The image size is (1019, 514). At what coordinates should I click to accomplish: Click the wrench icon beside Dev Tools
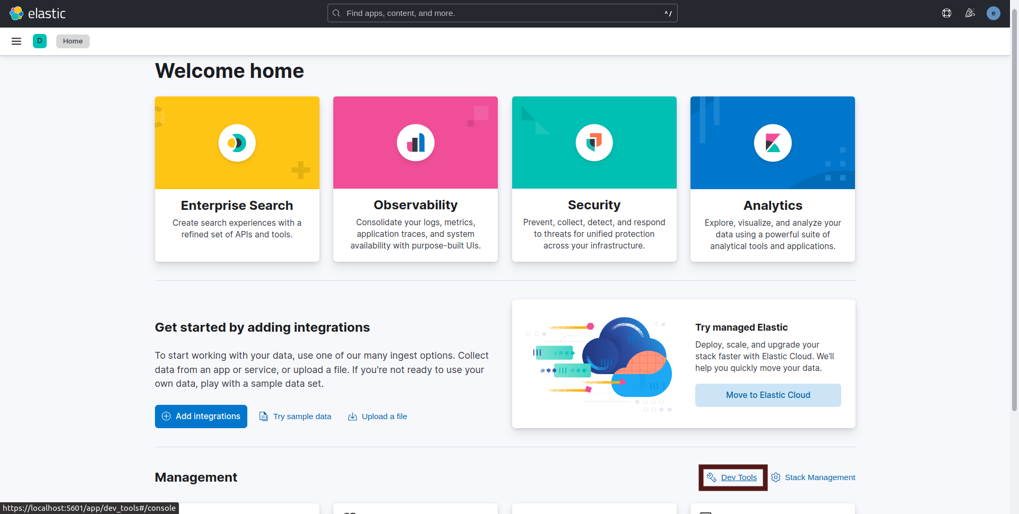pyautogui.click(x=713, y=477)
